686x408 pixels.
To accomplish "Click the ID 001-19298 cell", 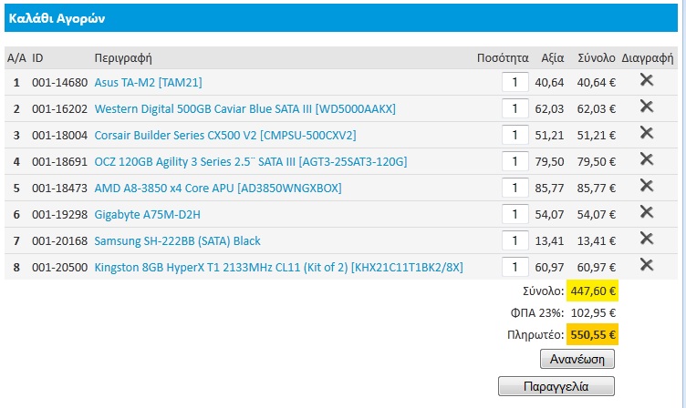I will click(60, 215).
